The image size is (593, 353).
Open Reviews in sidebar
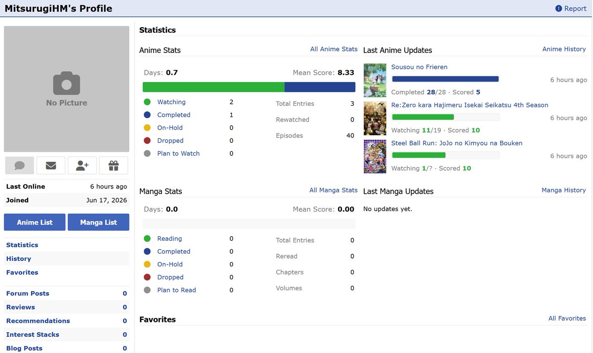21,307
